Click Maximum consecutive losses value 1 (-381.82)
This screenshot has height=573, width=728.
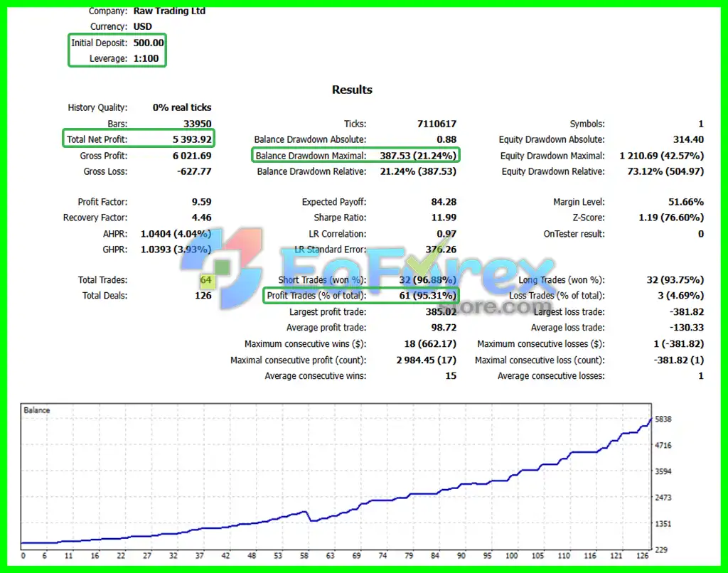[679, 344]
